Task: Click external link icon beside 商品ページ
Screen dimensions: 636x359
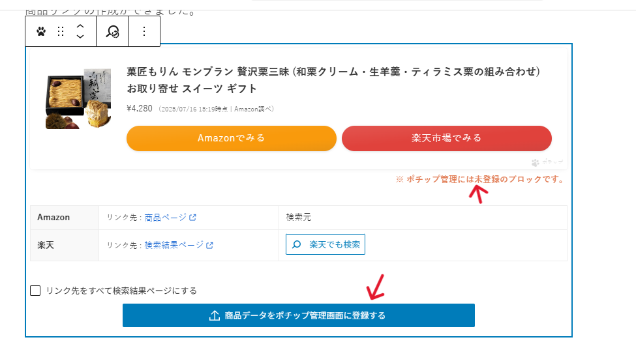Action: coord(193,218)
